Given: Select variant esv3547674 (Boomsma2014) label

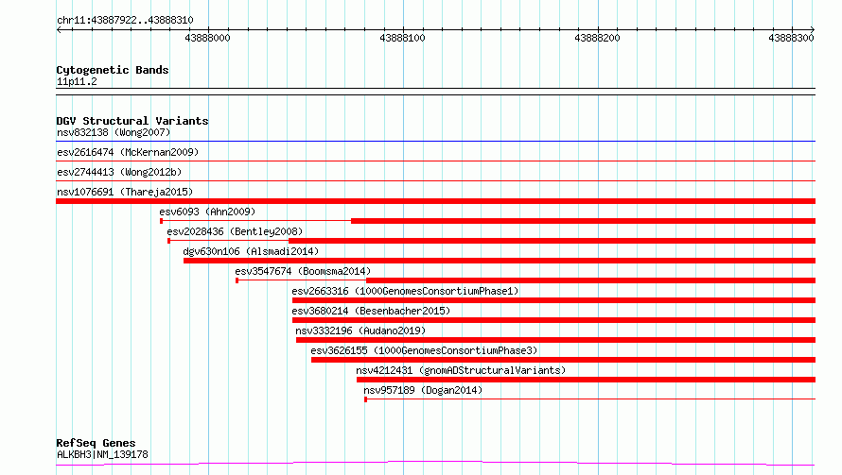Looking at the screenshot, I should pos(303,271).
